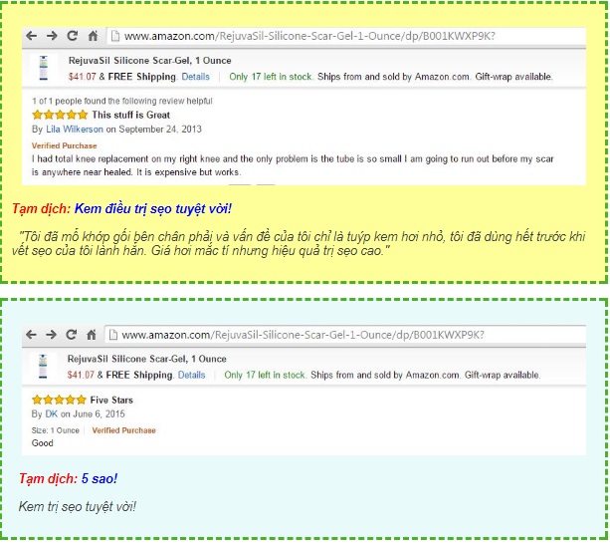The height and width of the screenshot is (543, 610).
Task: Click the page icon in the top address bar
Action: pos(115,36)
